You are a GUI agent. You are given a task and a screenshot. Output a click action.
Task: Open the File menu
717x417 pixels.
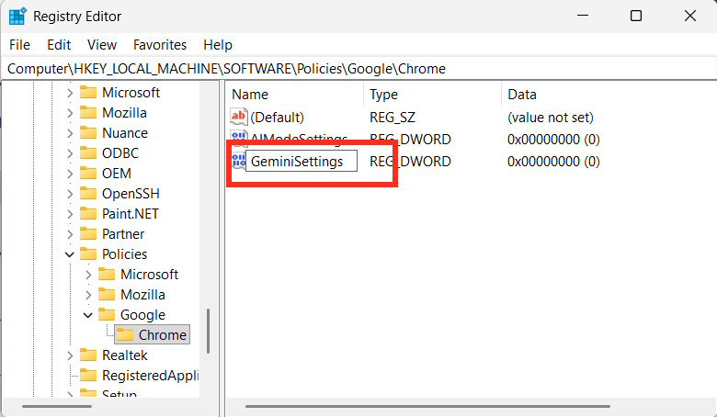19,45
